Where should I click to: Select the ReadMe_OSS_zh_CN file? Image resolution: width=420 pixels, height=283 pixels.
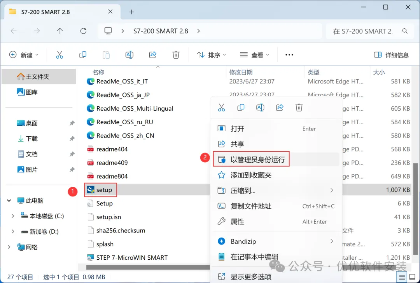[x=120, y=135]
